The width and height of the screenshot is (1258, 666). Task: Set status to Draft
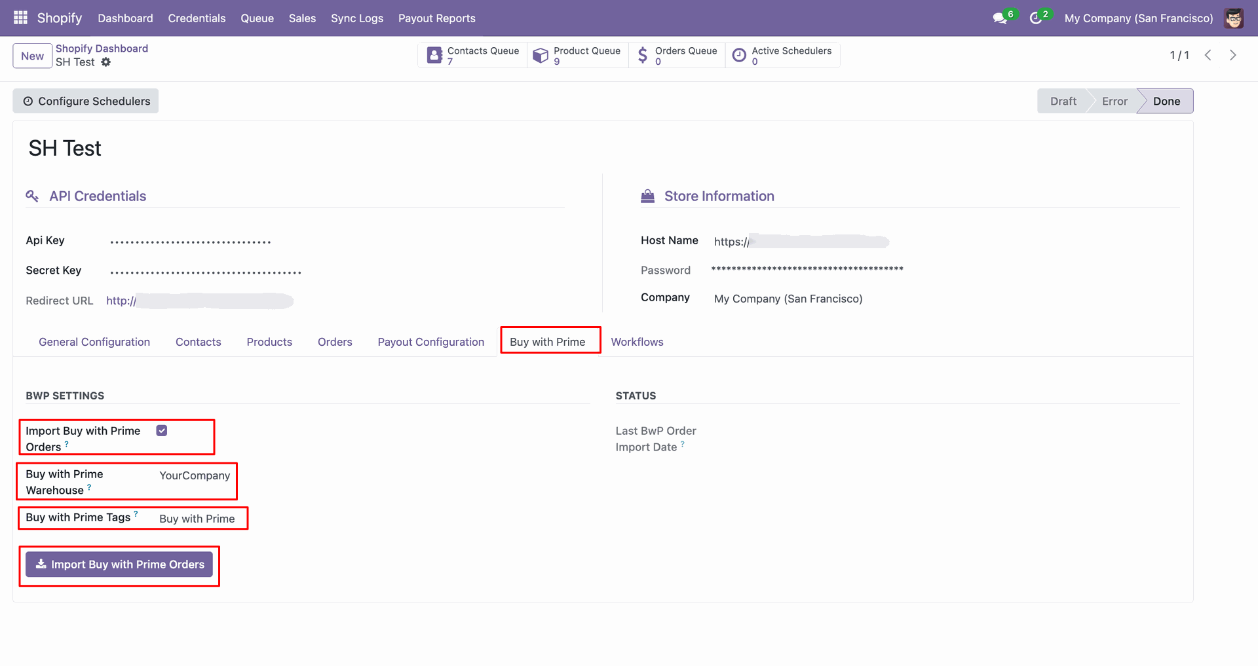(x=1063, y=101)
